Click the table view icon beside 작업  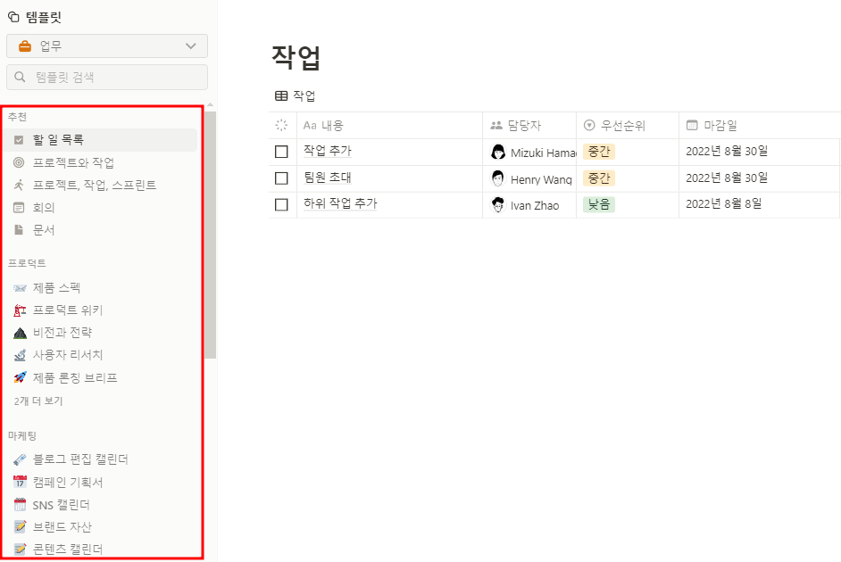pos(283,95)
